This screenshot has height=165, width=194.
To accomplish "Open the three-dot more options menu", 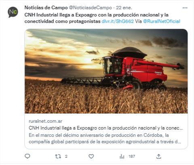I will (x=185, y=8).
